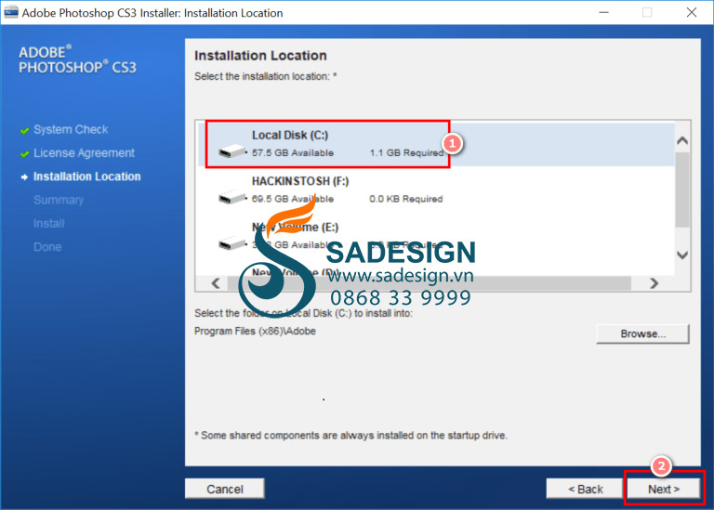Click the drive list scroll down arrow
The height and width of the screenshot is (510, 714).
(x=682, y=255)
